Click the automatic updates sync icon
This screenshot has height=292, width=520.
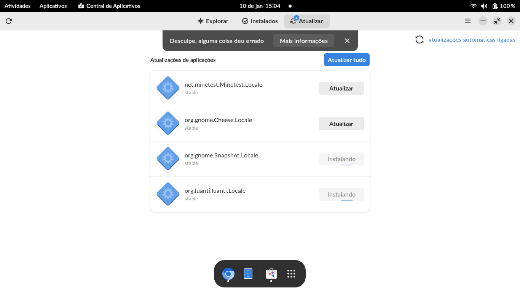pos(420,40)
